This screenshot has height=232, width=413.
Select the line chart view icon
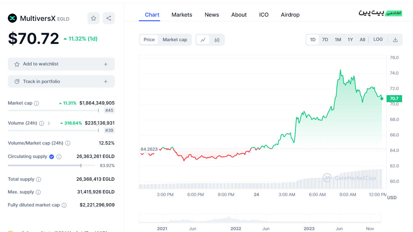203,40
